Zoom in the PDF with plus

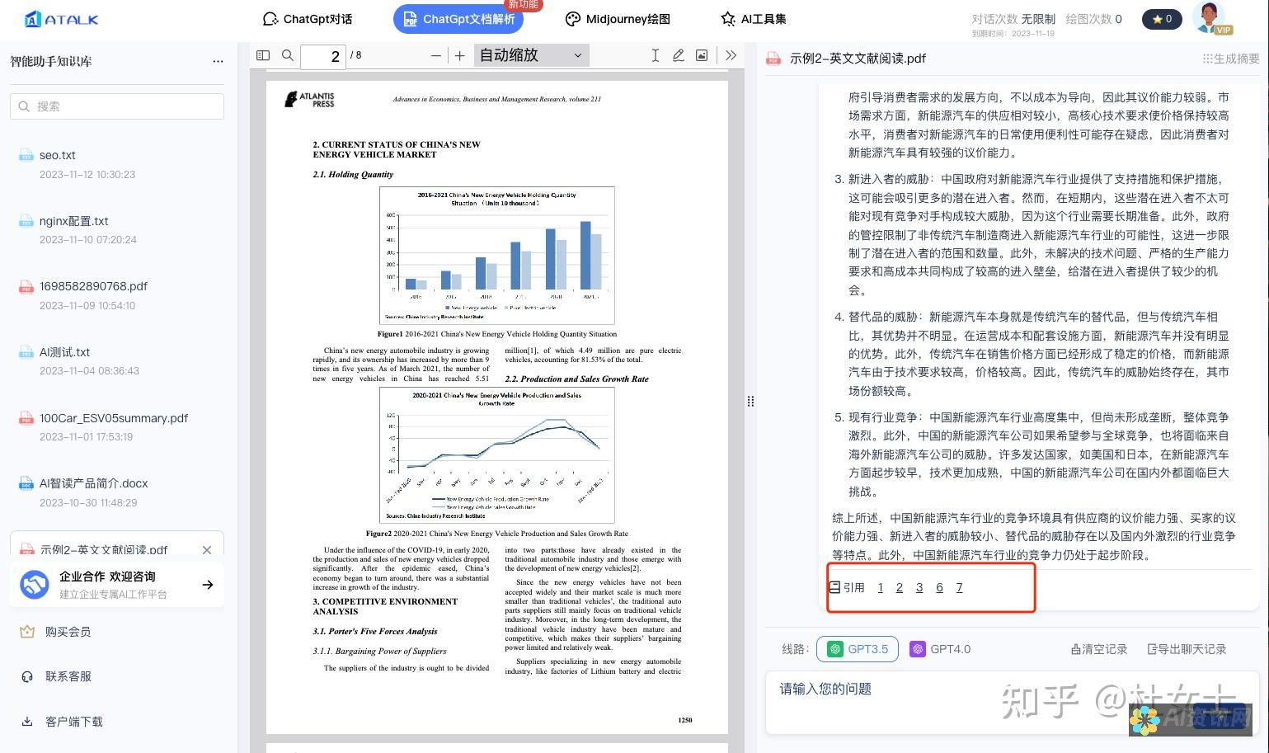pos(460,55)
